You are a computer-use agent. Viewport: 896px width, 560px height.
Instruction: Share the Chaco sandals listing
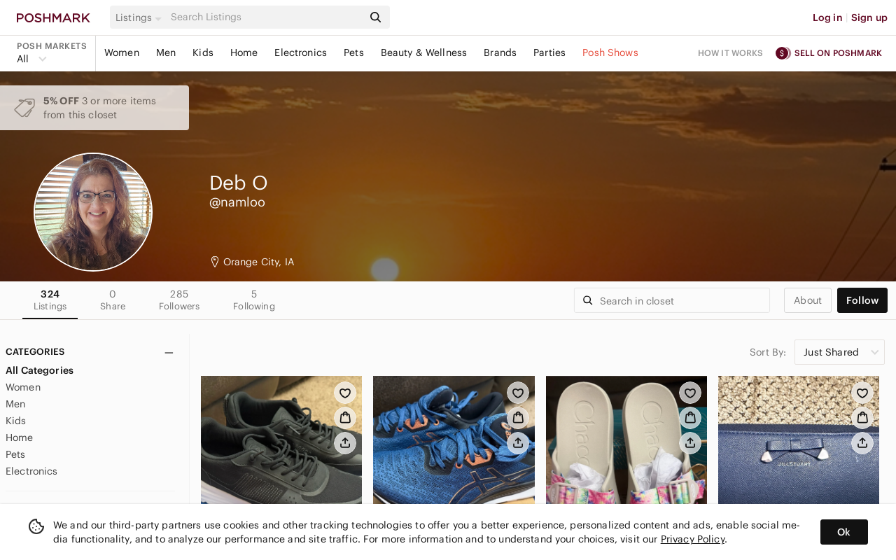click(690, 443)
